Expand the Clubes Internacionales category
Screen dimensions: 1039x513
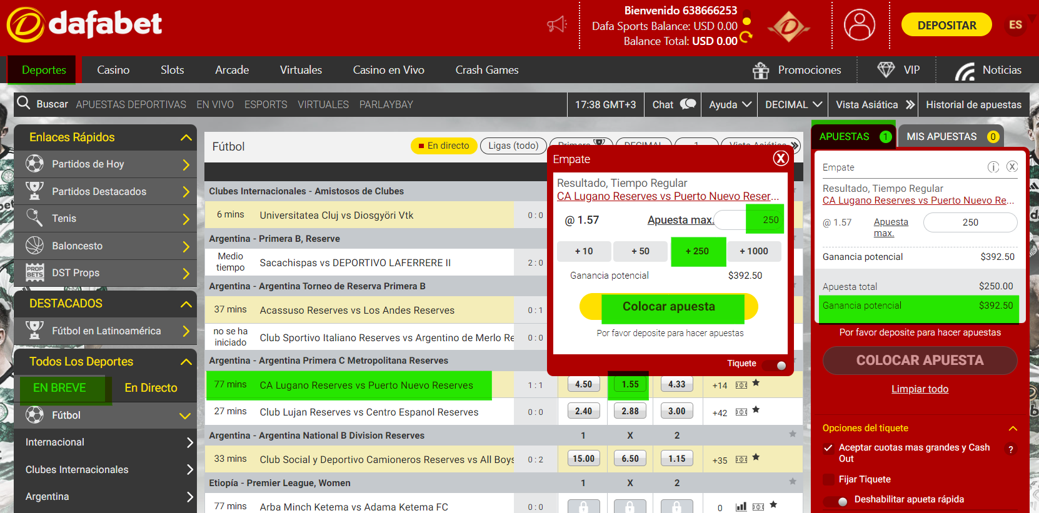click(190, 469)
